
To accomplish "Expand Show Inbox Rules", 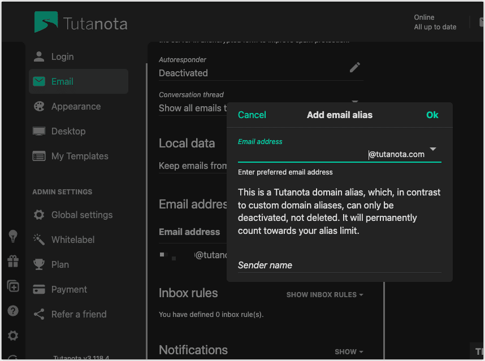I will click(324, 295).
